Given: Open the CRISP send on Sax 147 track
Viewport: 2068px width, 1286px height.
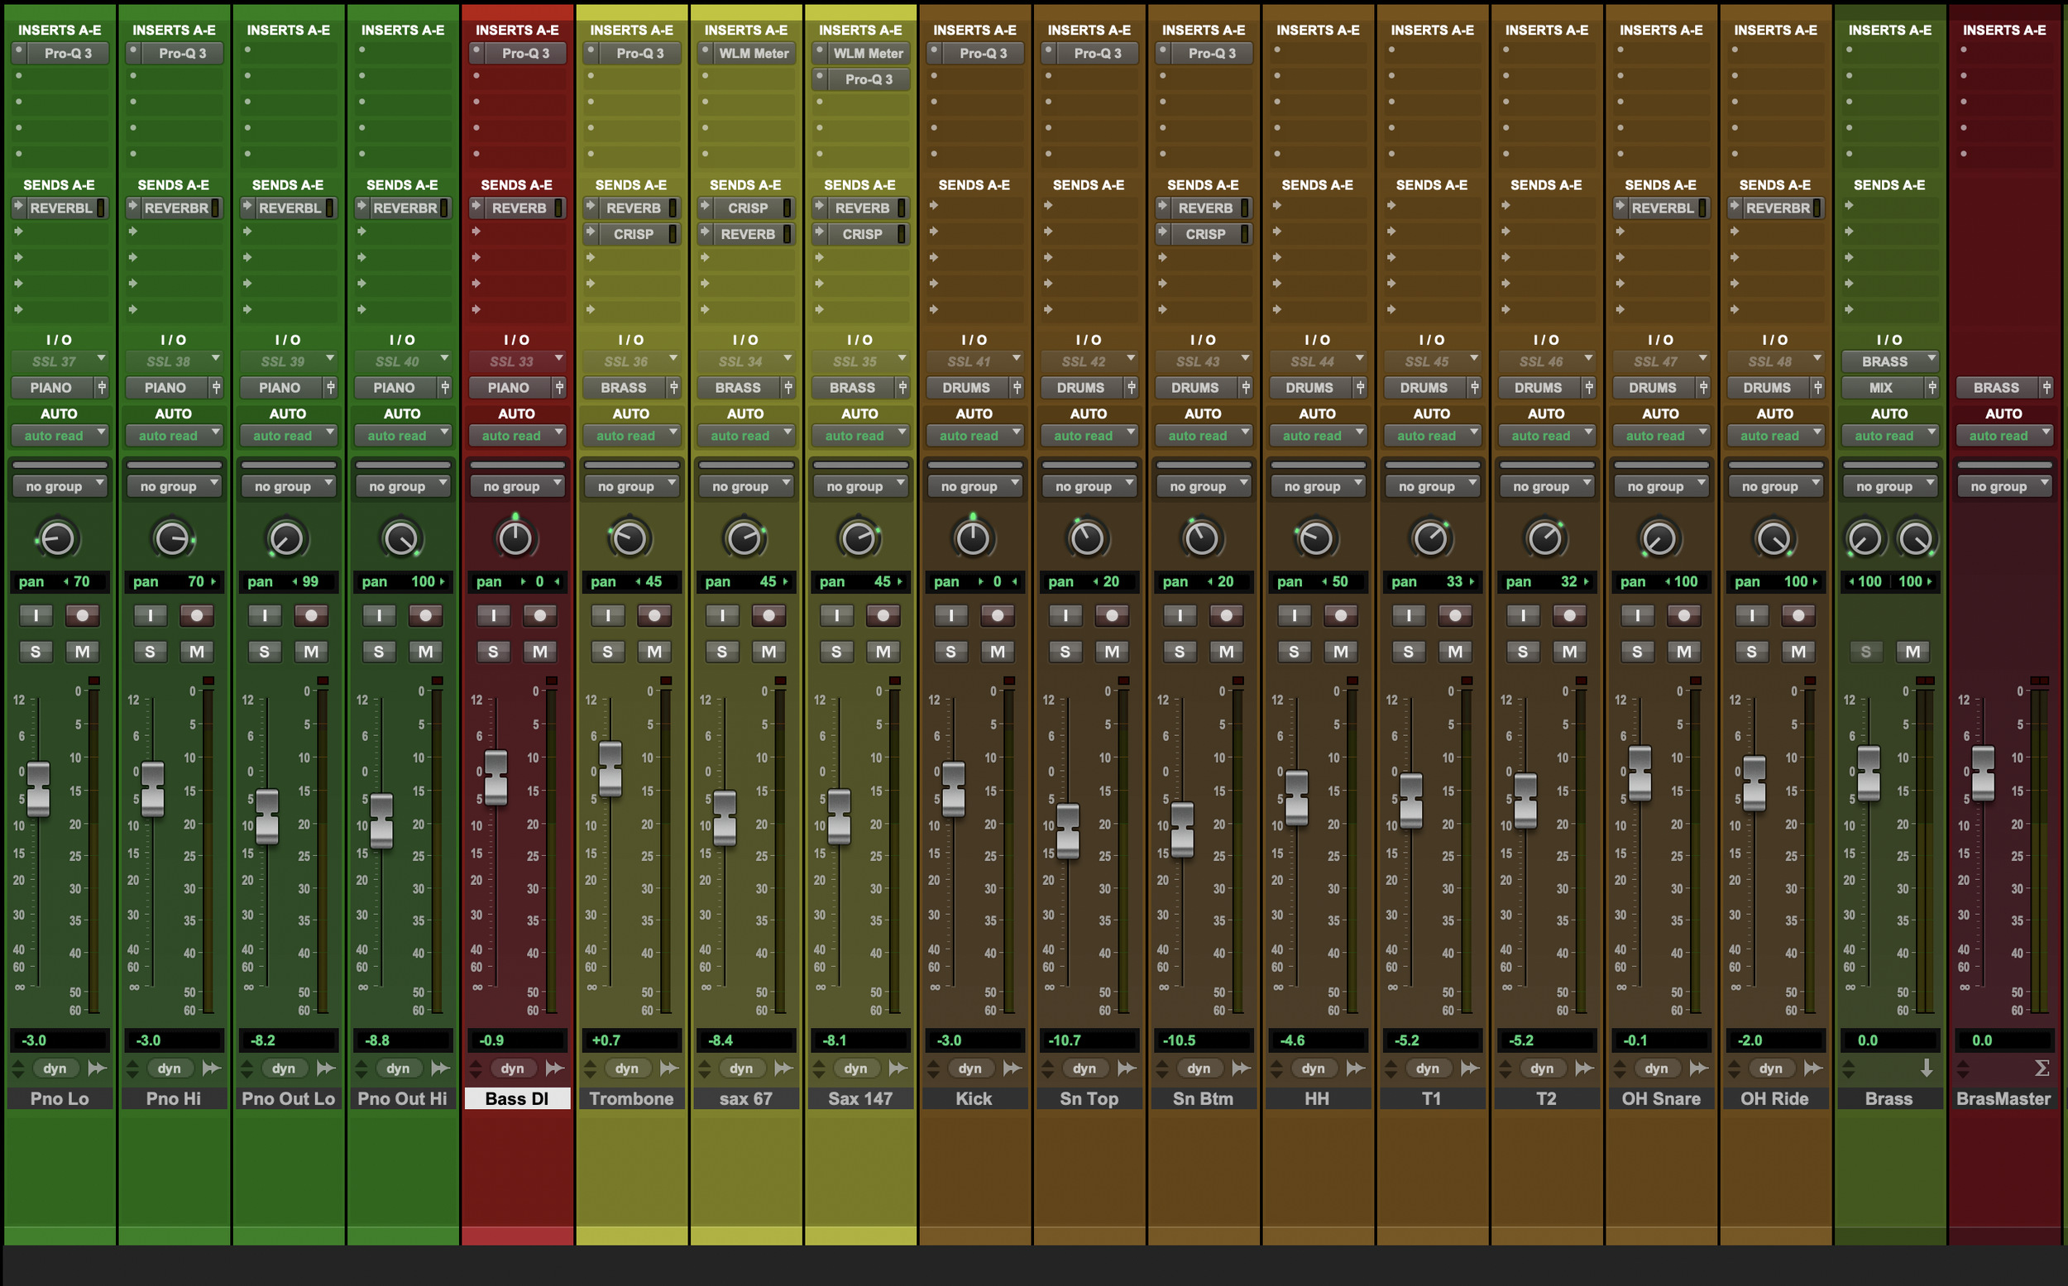Looking at the screenshot, I should [x=861, y=234].
